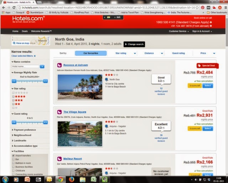The height and width of the screenshot is (183, 228).
Task: Open Chrome from the taskbar
Action: (60, 179)
